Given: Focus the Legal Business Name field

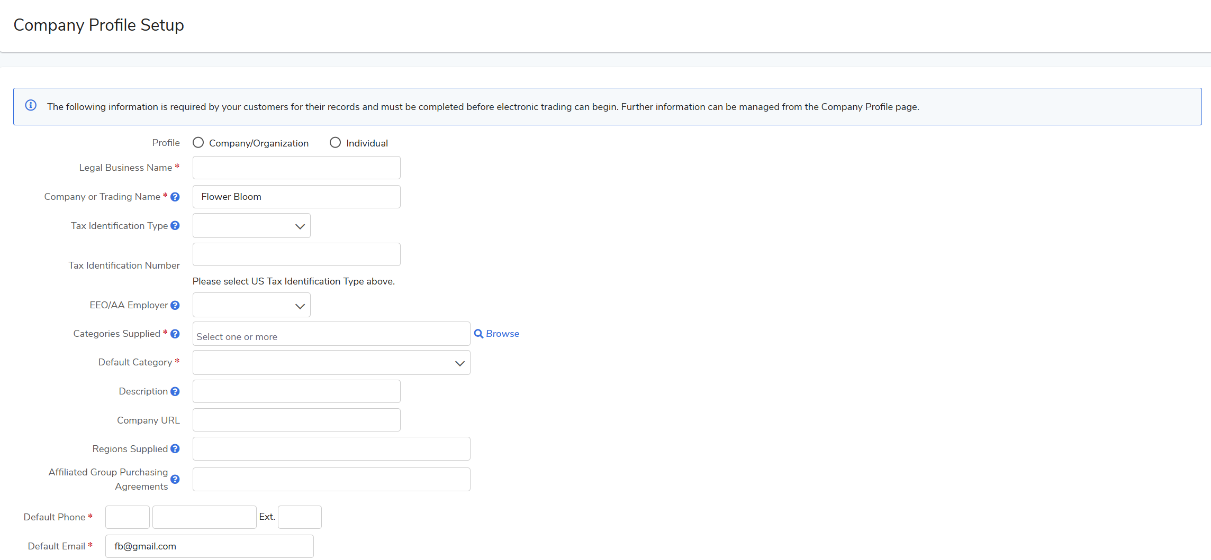Looking at the screenshot, I should tap(296, 168).
